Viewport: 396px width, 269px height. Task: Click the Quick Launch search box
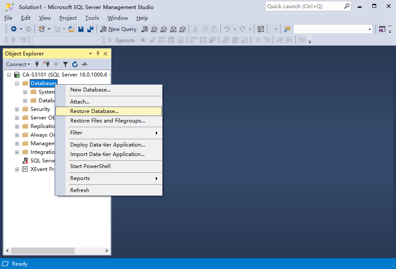click(x=304, y=6)
